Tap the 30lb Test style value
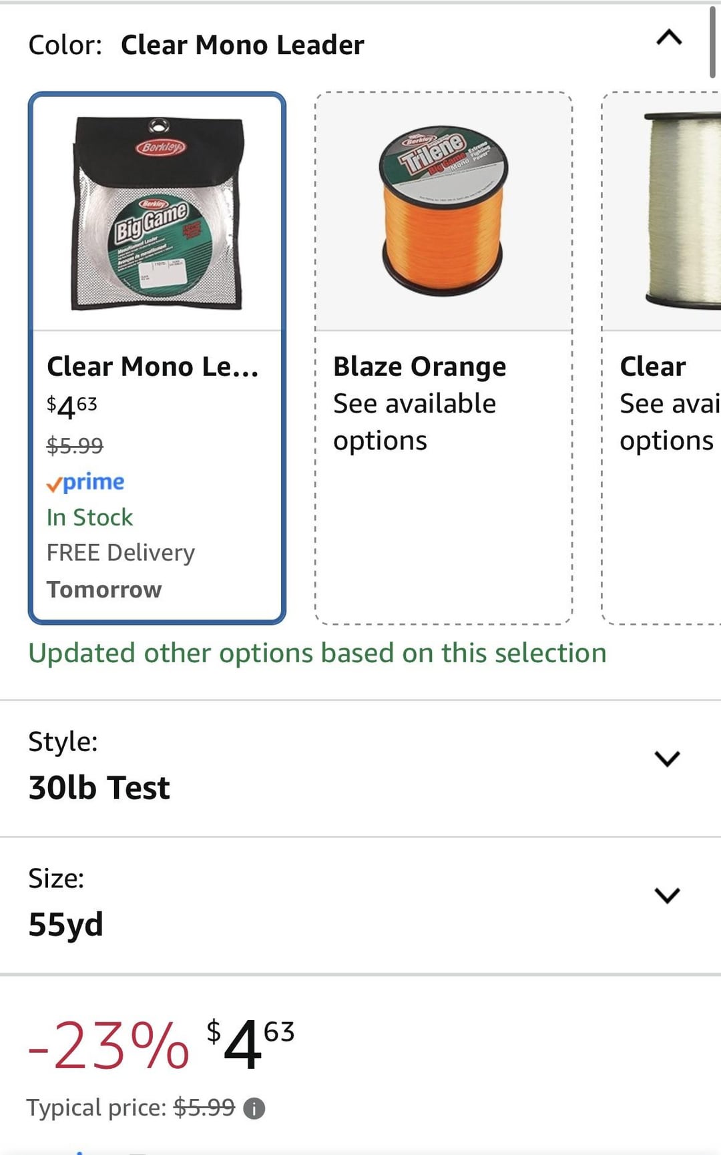721x1155 pixels. (99, 788)
